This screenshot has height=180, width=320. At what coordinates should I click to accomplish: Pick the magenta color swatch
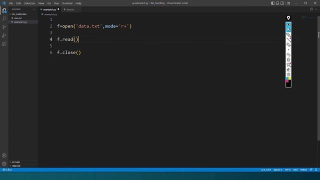[x=287, y=81]
